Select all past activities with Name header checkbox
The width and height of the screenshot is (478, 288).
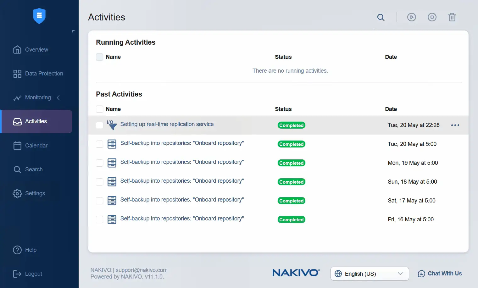(99, 109)
